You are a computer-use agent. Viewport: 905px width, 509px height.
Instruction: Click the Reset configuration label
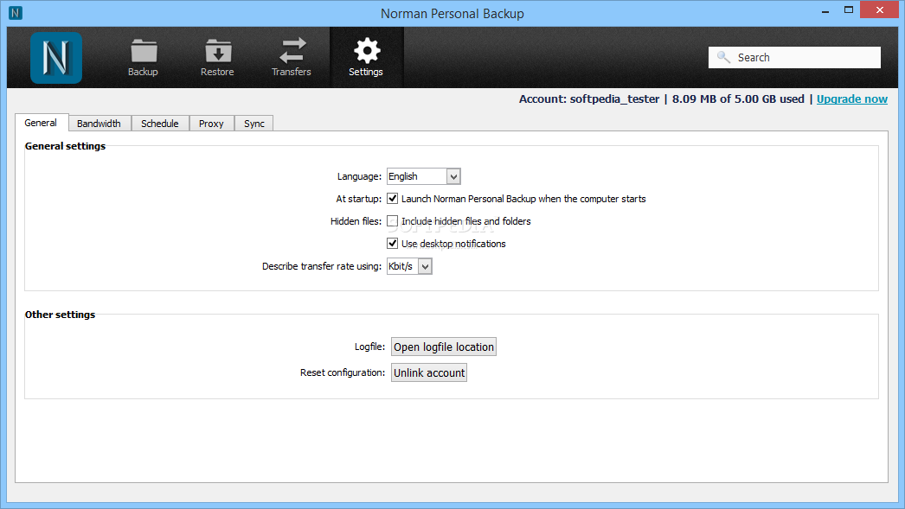click(343, 372)
